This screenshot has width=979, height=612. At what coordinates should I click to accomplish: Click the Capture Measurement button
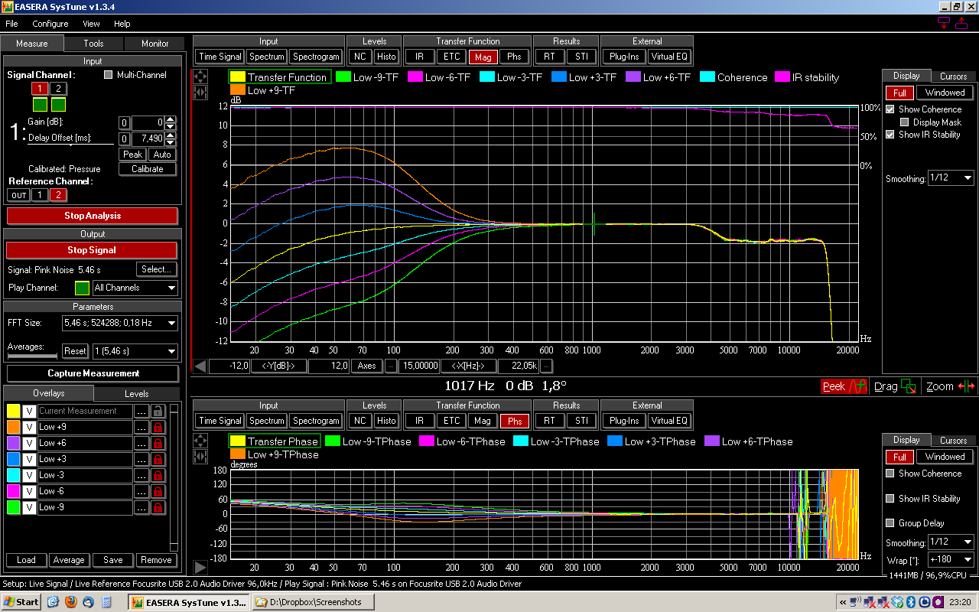tap(93, 373)
